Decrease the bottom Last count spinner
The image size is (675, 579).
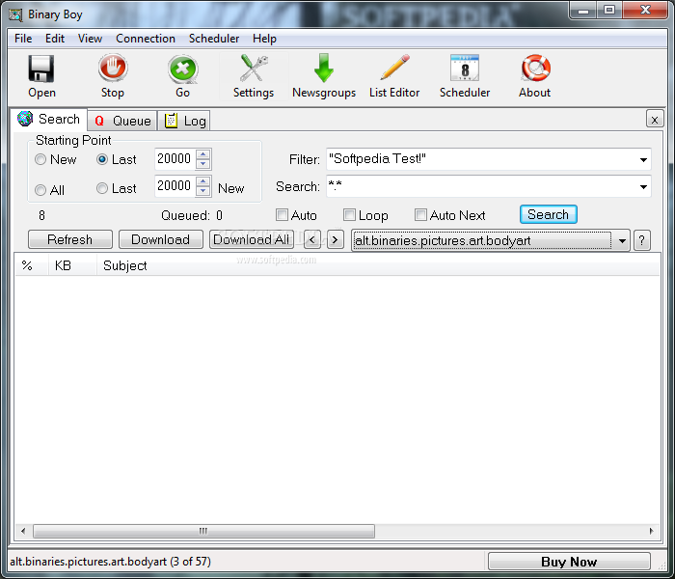point(203,191)
